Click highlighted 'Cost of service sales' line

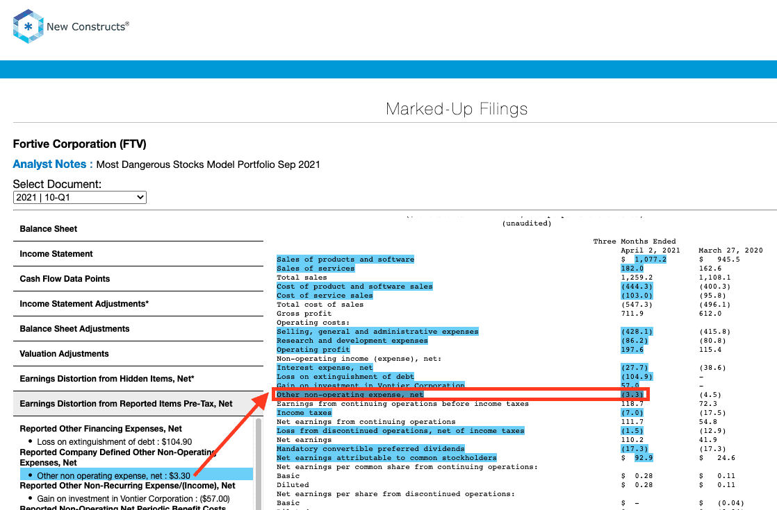325,296
